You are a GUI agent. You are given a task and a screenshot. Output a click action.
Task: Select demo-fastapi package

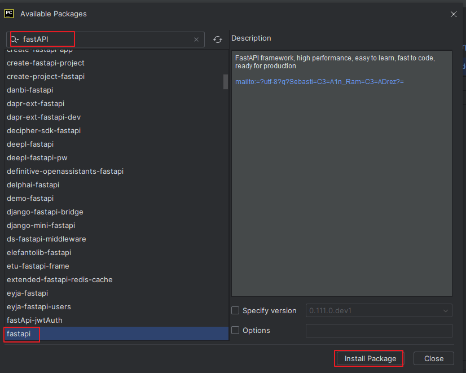point(117,198)
